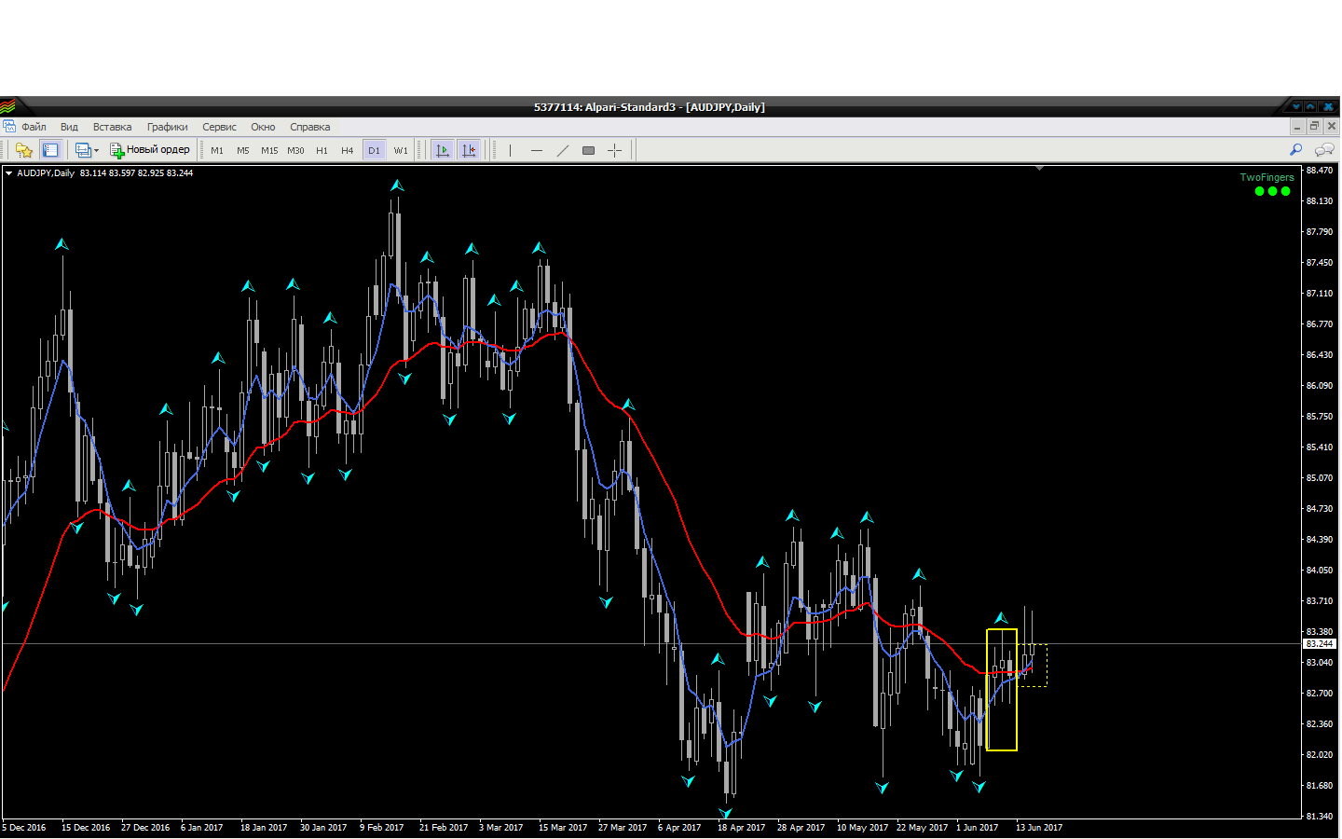Click the TwoFingers indicator label

pyautogui.click(x=1267, y=177)
